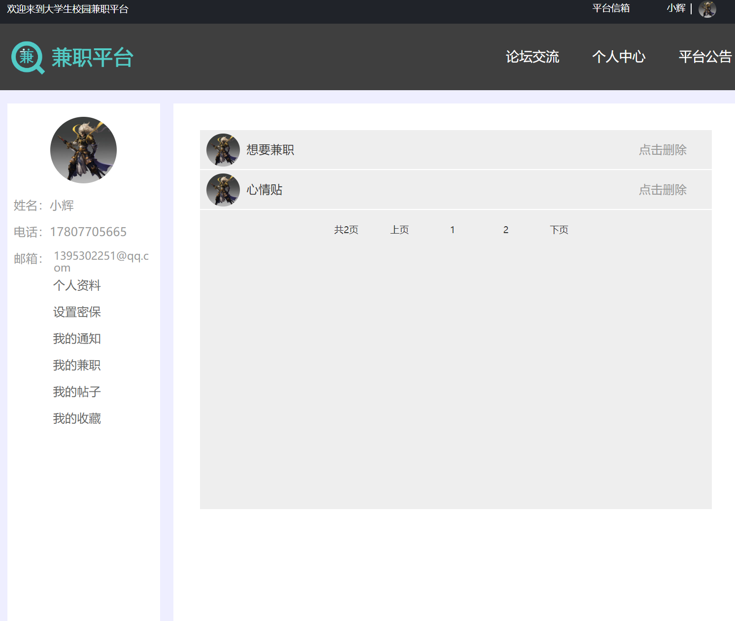Open 我的通知 notifications
The height and width of the screenshot is (621, 735).
(77, 339)
